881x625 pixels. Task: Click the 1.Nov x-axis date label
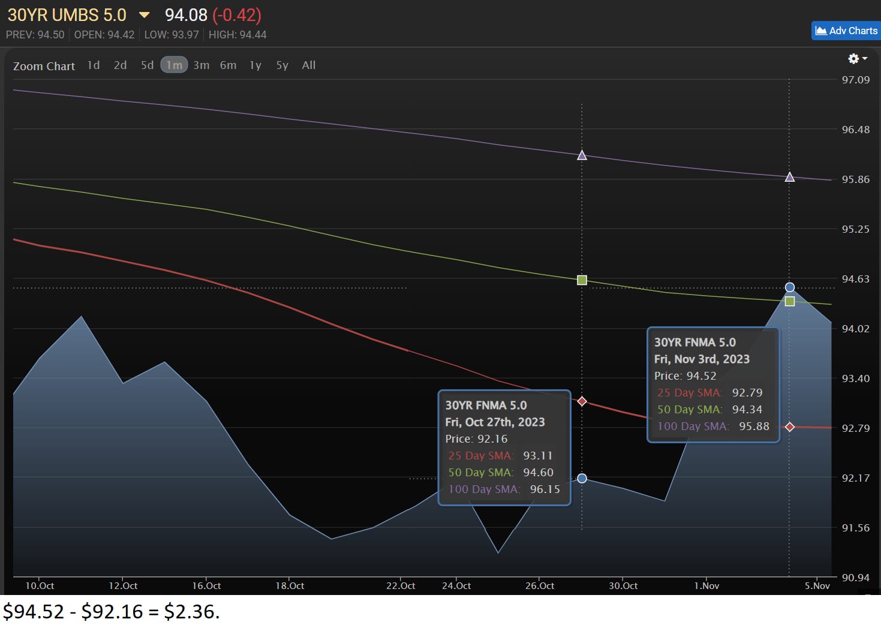click(x=706, y=586)
